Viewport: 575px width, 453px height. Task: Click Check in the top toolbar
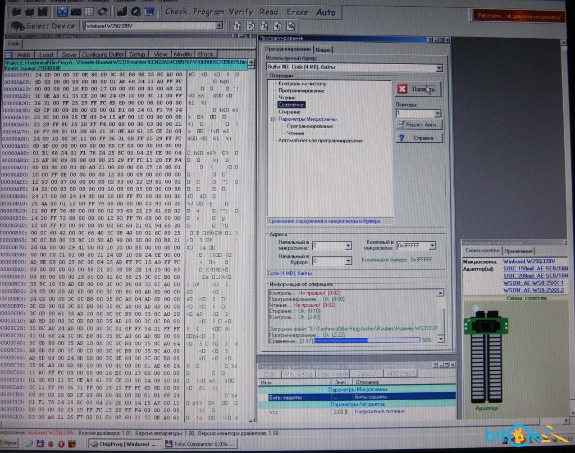point(176,12)
